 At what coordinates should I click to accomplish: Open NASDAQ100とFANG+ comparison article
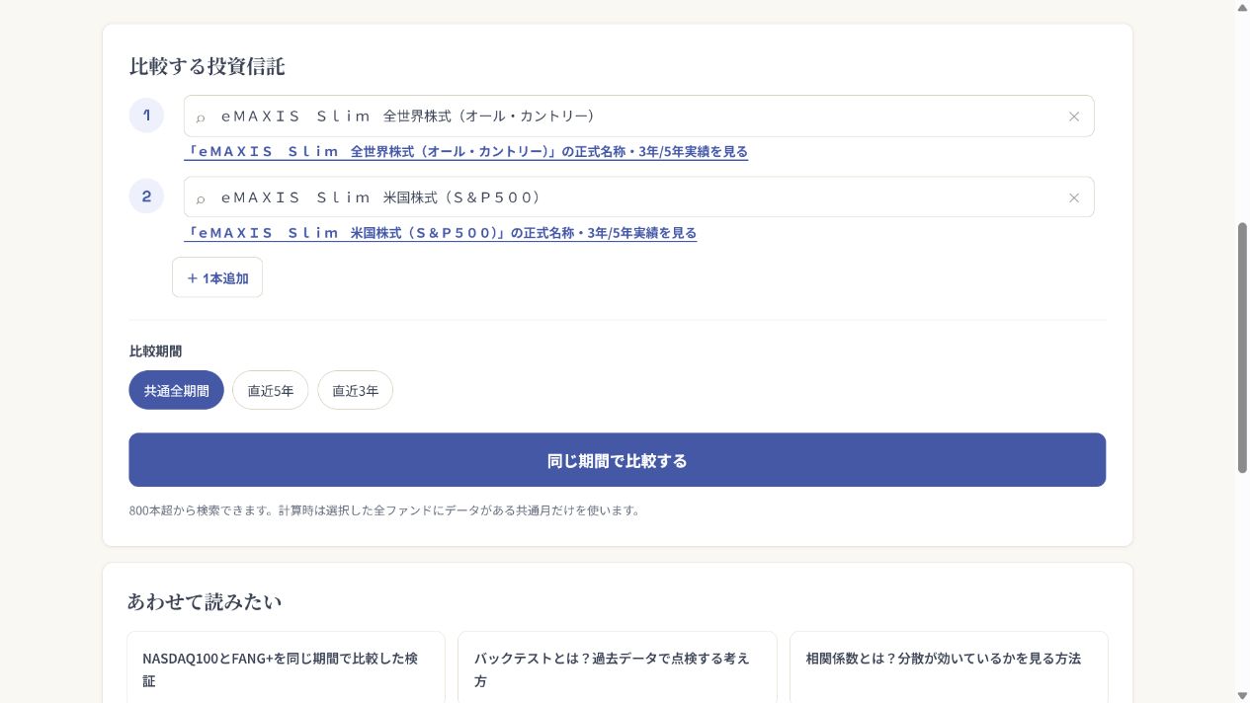click(286, 667)
